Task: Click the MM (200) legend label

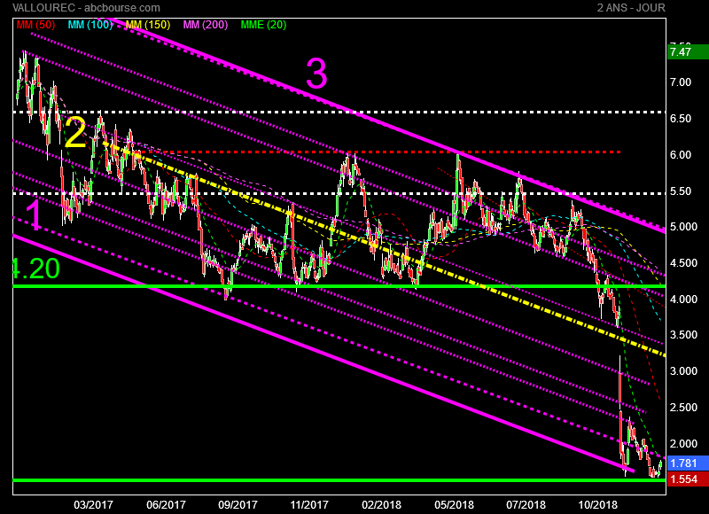Action: [206, 25]
